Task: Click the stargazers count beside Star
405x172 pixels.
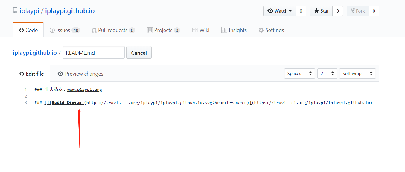Action: (337, 11)
